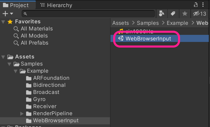Click the Samples breadcrumb link
This screenshot has height=127, width=210.
(x=148, y=23)
